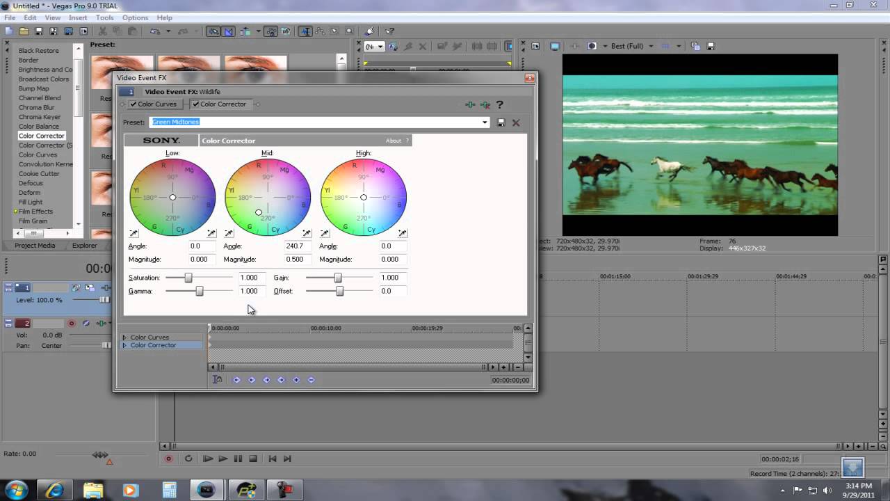This screenshot has width=890, height=501.
Task: Toggle Automatic Crossfades in the toolbar
Action: coord(228,31)
